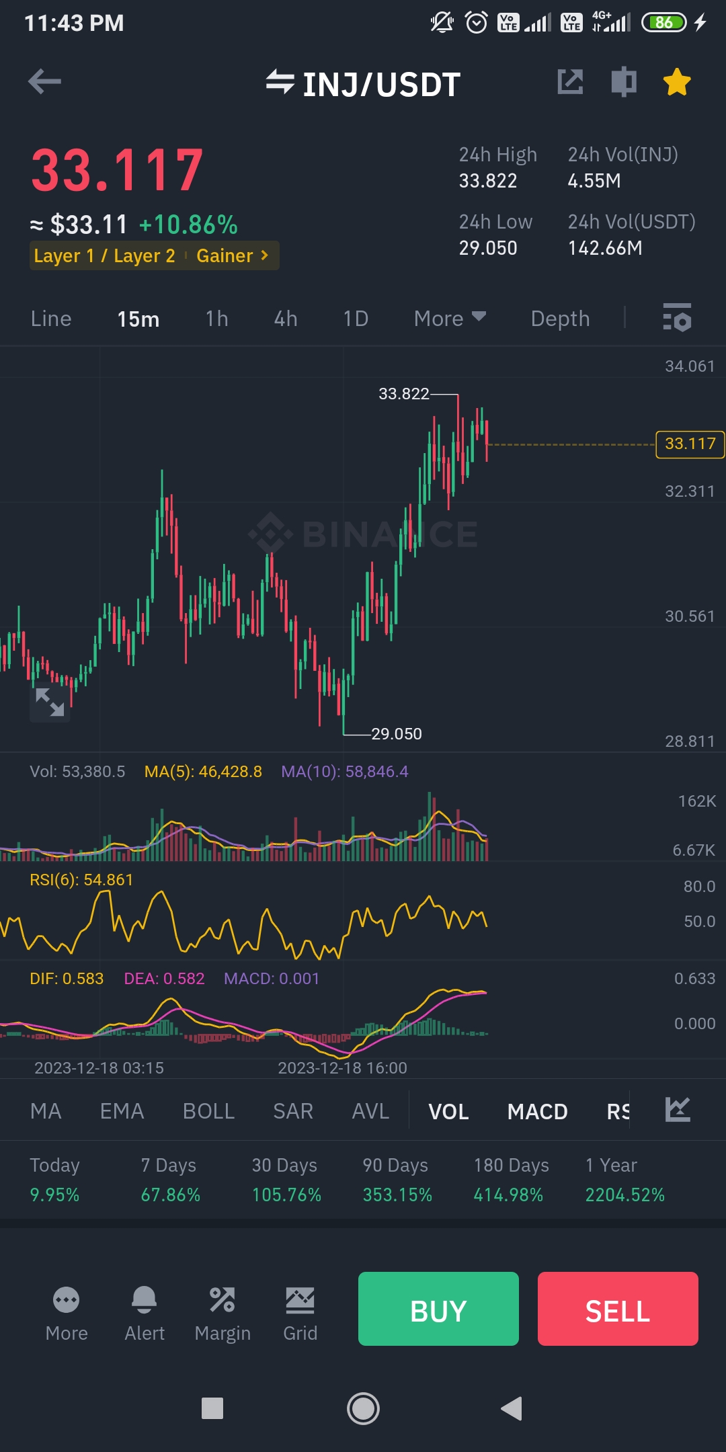Open the Alert bell icon

tap(145, 1314)
